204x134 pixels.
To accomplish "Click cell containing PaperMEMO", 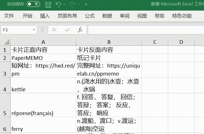I will click(43, 58).
